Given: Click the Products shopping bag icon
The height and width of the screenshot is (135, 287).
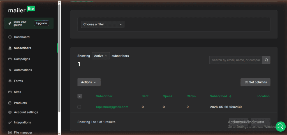Looking at the screenshot, I should (10, 103).
